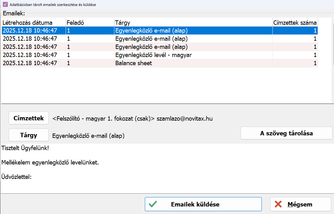This screenshot has height=214, width=334.
Task: Click the subject text beside Tárgy button
Action: (x=88, y=136)
